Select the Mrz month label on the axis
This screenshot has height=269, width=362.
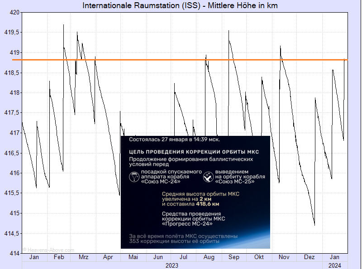(84, 257)
